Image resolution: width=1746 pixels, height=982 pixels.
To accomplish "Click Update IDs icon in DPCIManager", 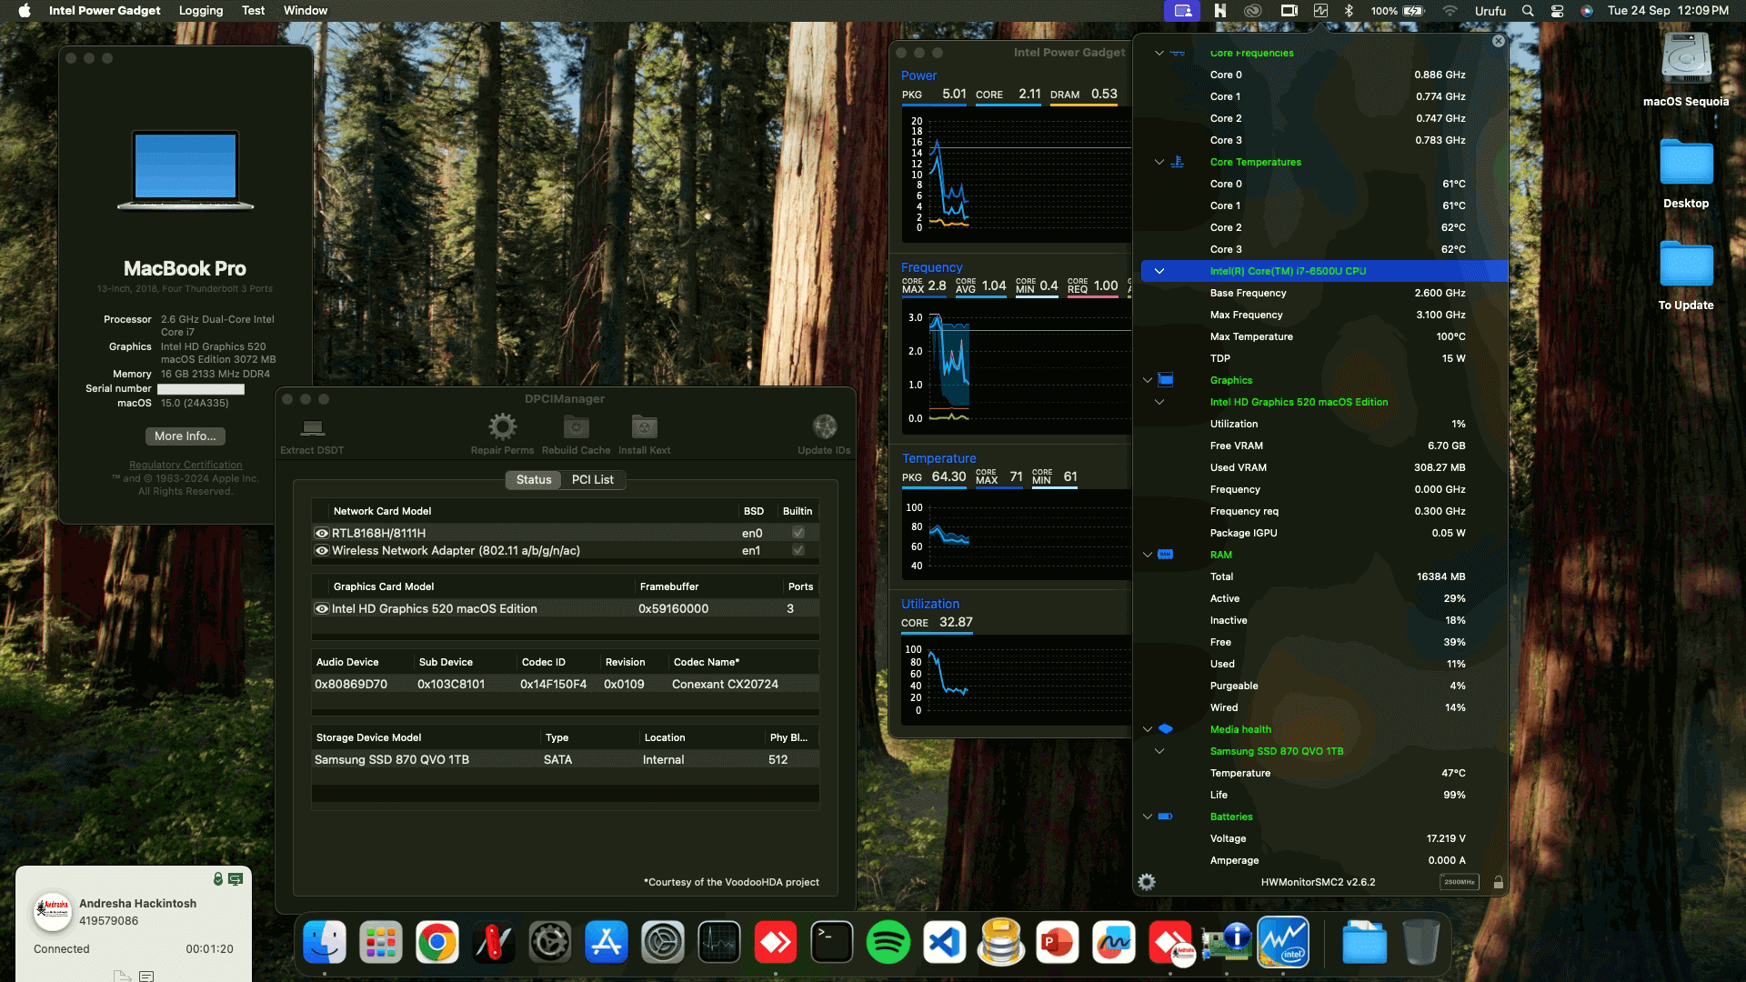I will (824, 426).
